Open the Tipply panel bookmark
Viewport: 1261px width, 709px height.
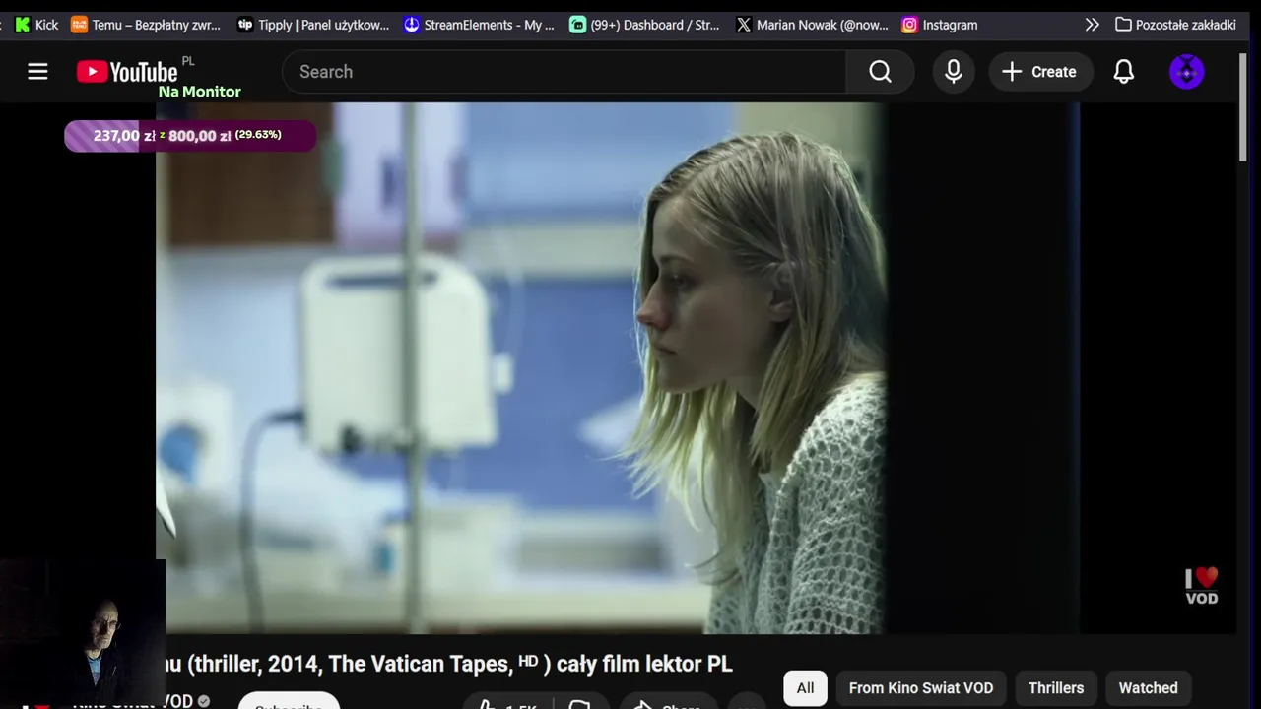313,25
